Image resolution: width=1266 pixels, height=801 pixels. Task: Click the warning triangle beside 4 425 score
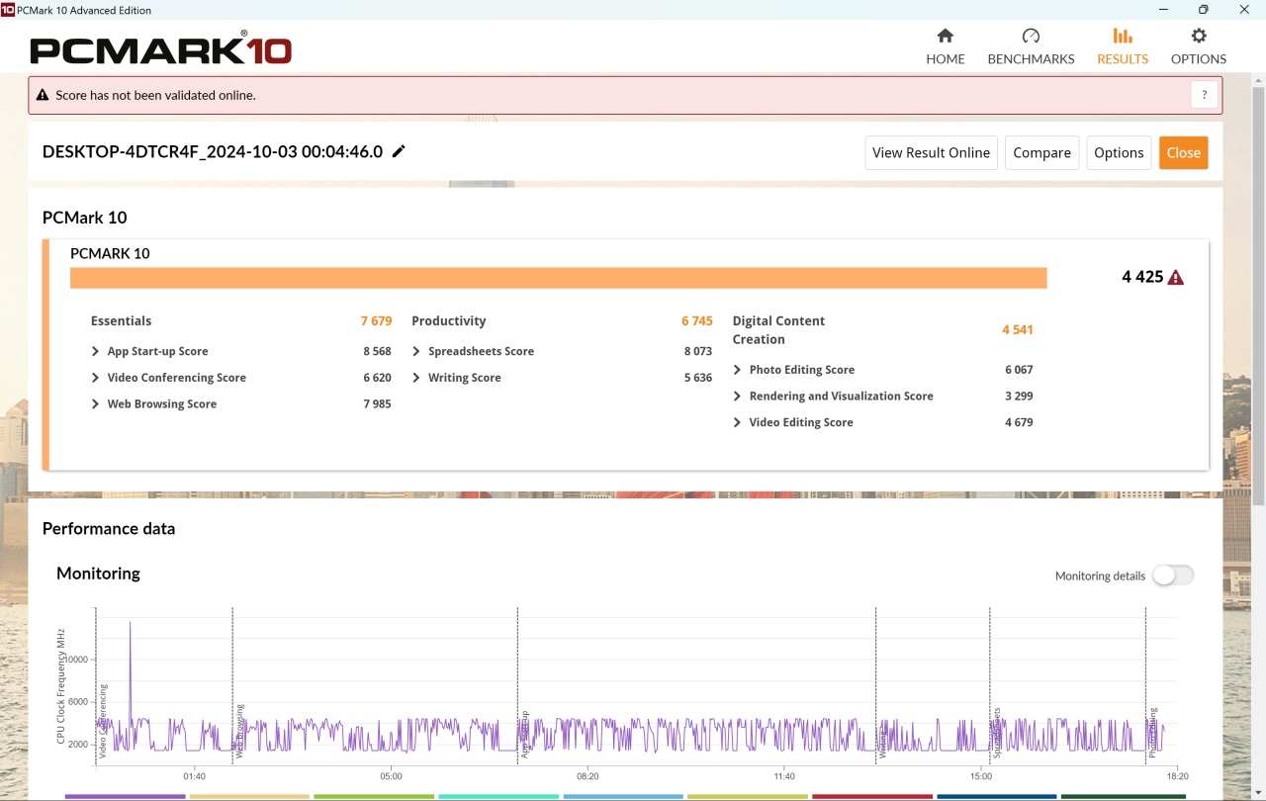tap(1175, 278)
